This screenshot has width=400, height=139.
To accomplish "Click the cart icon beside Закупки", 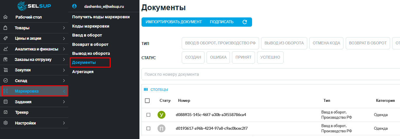I will [5, 70].
